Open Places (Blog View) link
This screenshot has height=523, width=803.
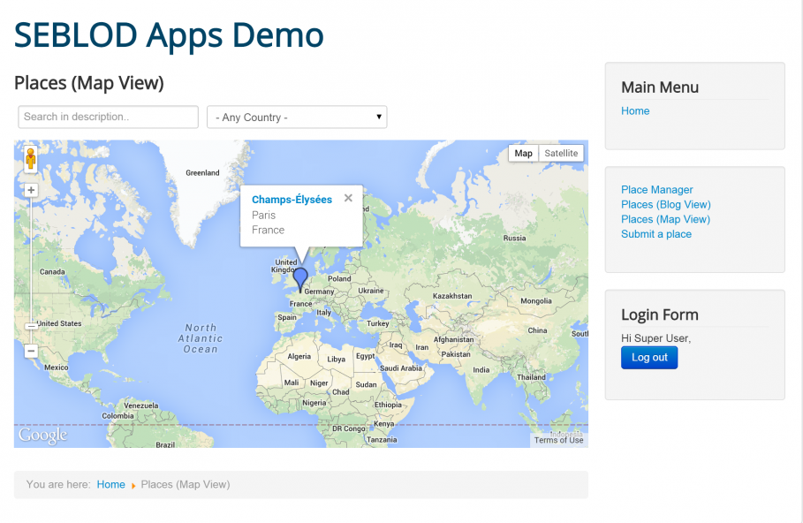click(666, 204)
